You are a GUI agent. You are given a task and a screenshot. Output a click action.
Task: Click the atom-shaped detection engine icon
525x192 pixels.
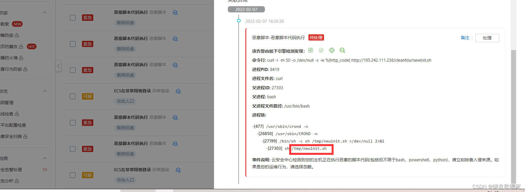click(x=311, y=50)
